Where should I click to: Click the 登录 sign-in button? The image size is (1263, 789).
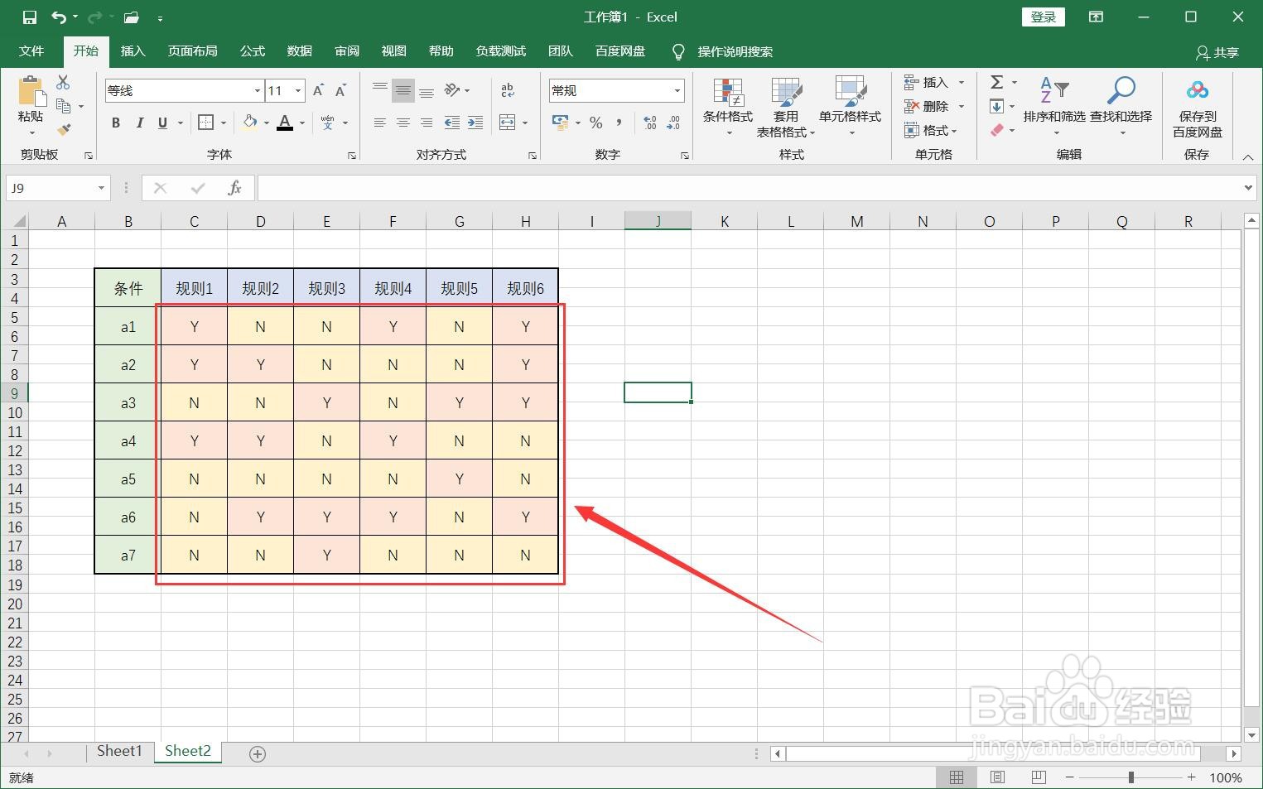[x=1044, y=17]
